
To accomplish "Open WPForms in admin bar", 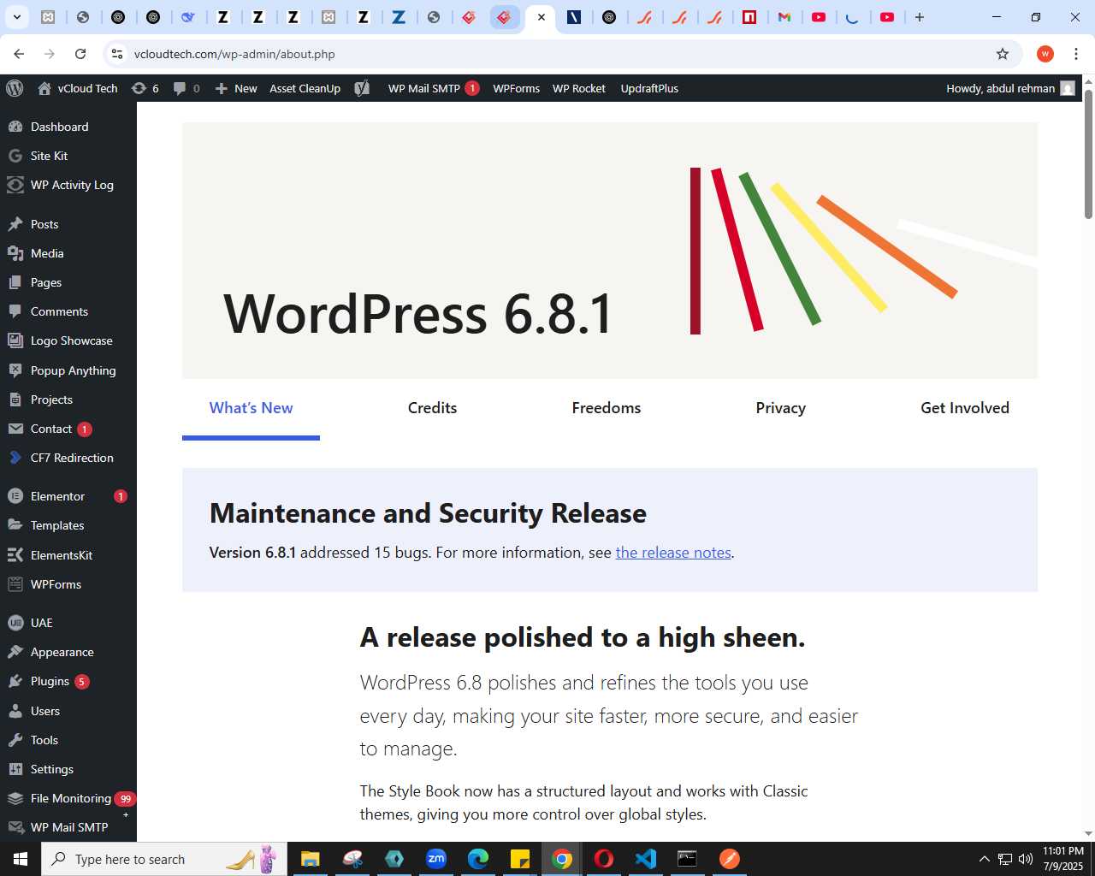I will tap(516, 88).
